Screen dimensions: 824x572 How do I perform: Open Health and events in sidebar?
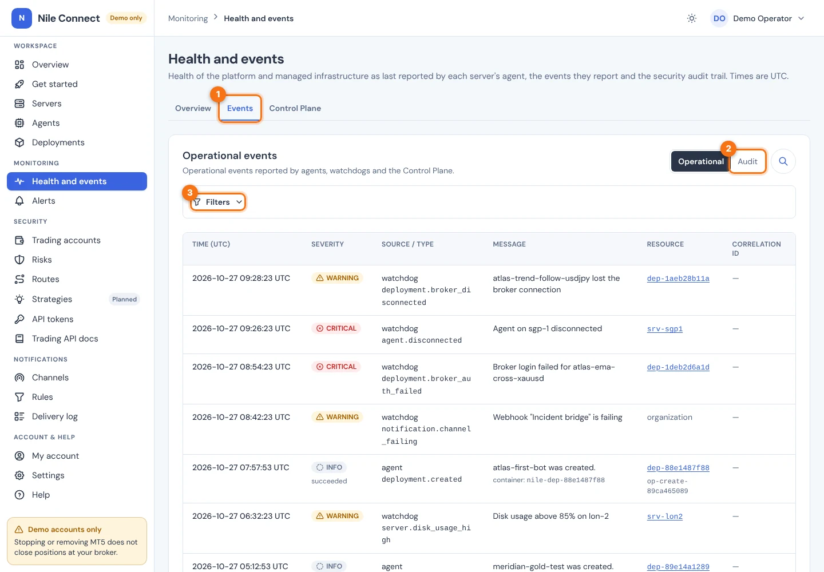pos(77,181)
